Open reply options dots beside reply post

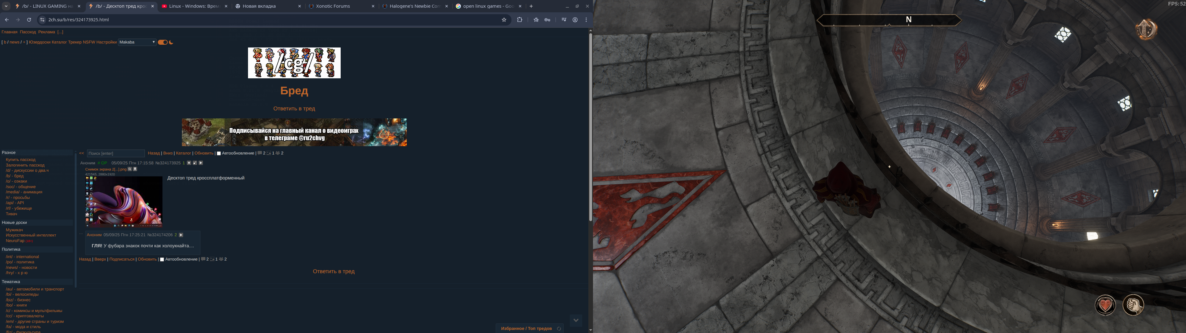click(81, 234)
